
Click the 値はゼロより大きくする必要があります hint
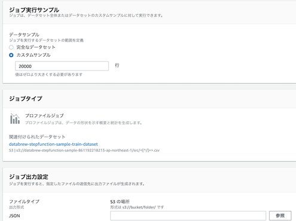click(49, 75)
